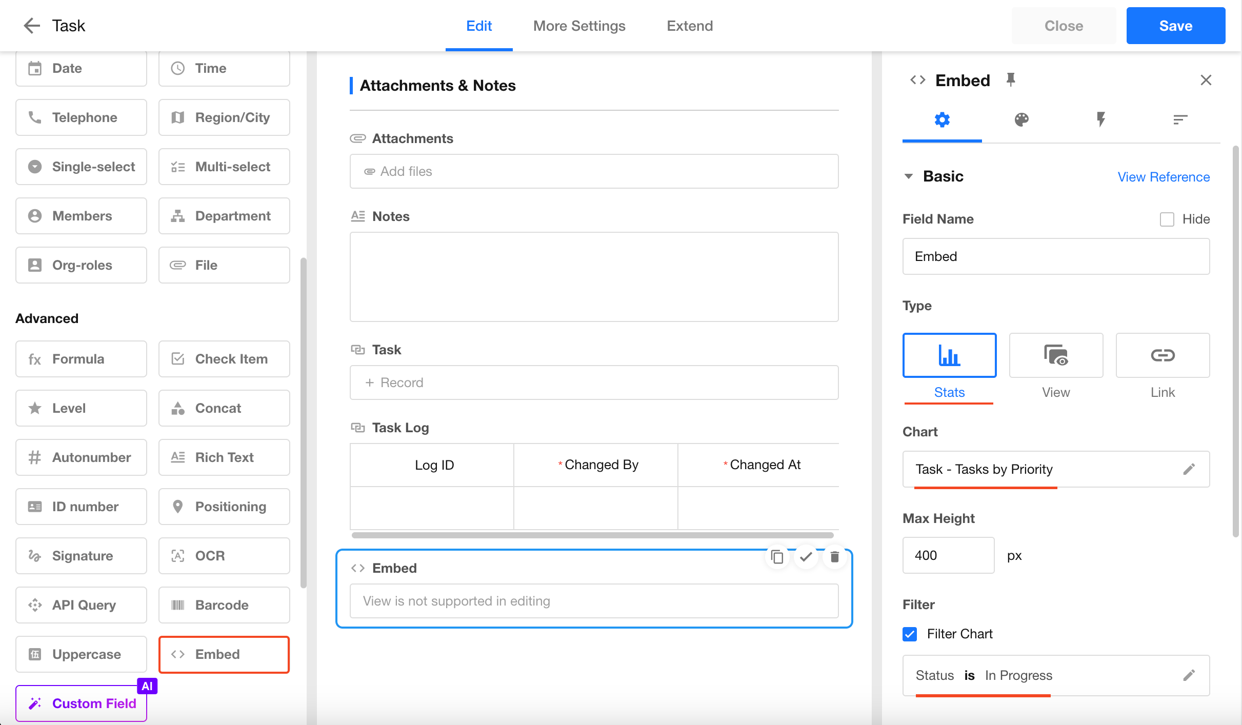Click the Field Name input box
Viewport: 1242px width, 725px height.
pyautogui.click(x=1056, y=256)
